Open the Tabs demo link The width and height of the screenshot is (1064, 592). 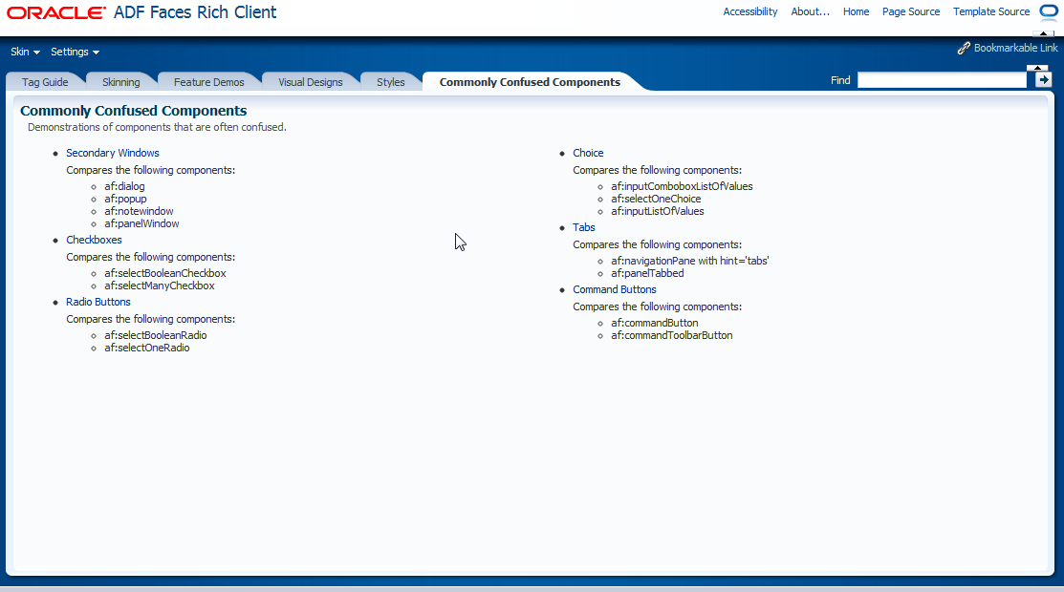pyautogui.click(x=583, y=228)
